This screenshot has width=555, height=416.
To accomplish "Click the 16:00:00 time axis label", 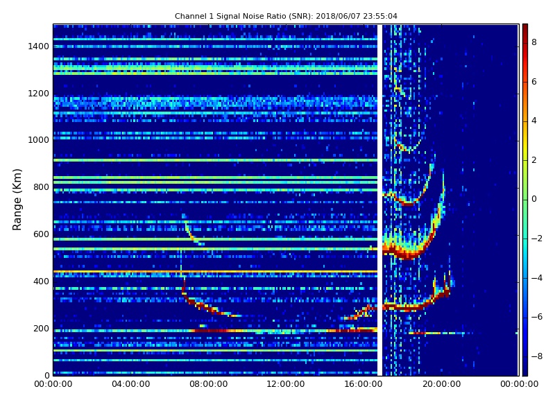I will (x=364, y=384).
